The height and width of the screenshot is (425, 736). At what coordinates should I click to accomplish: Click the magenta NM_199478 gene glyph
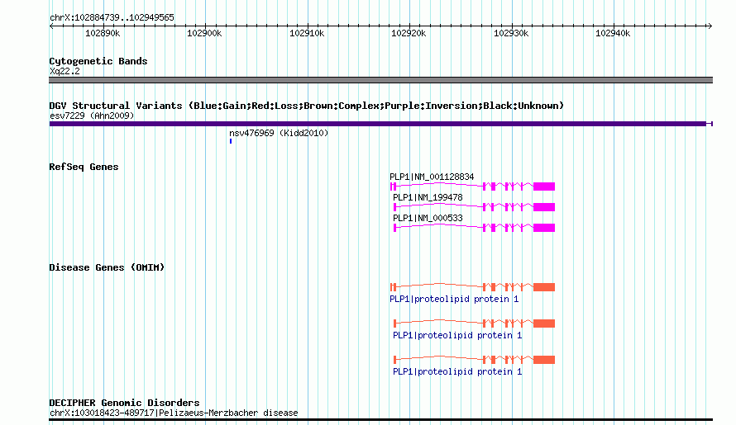(474, 207)
